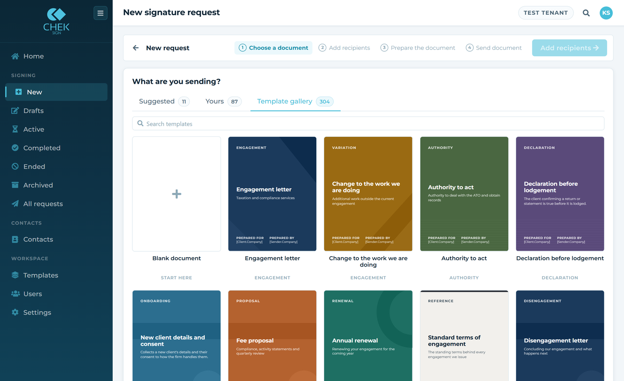Click the Home house icon
This screenshot has width=624, height=381.
tap(15, 56)
